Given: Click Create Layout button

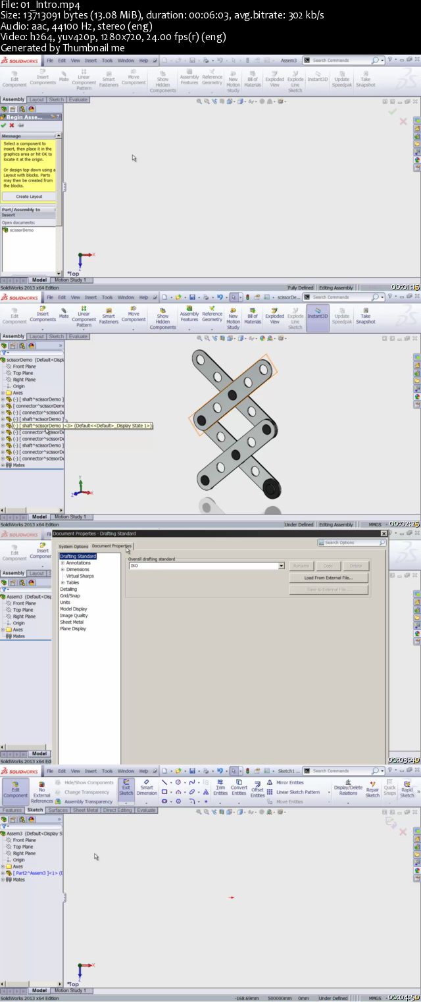Looking at the screenshot, I should click(x=29, y=196).
